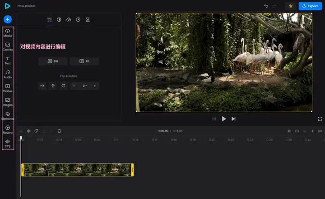This screenshot has width=325, height=199.
Task: Move clip layer down icon
Action: click(51, 131)
